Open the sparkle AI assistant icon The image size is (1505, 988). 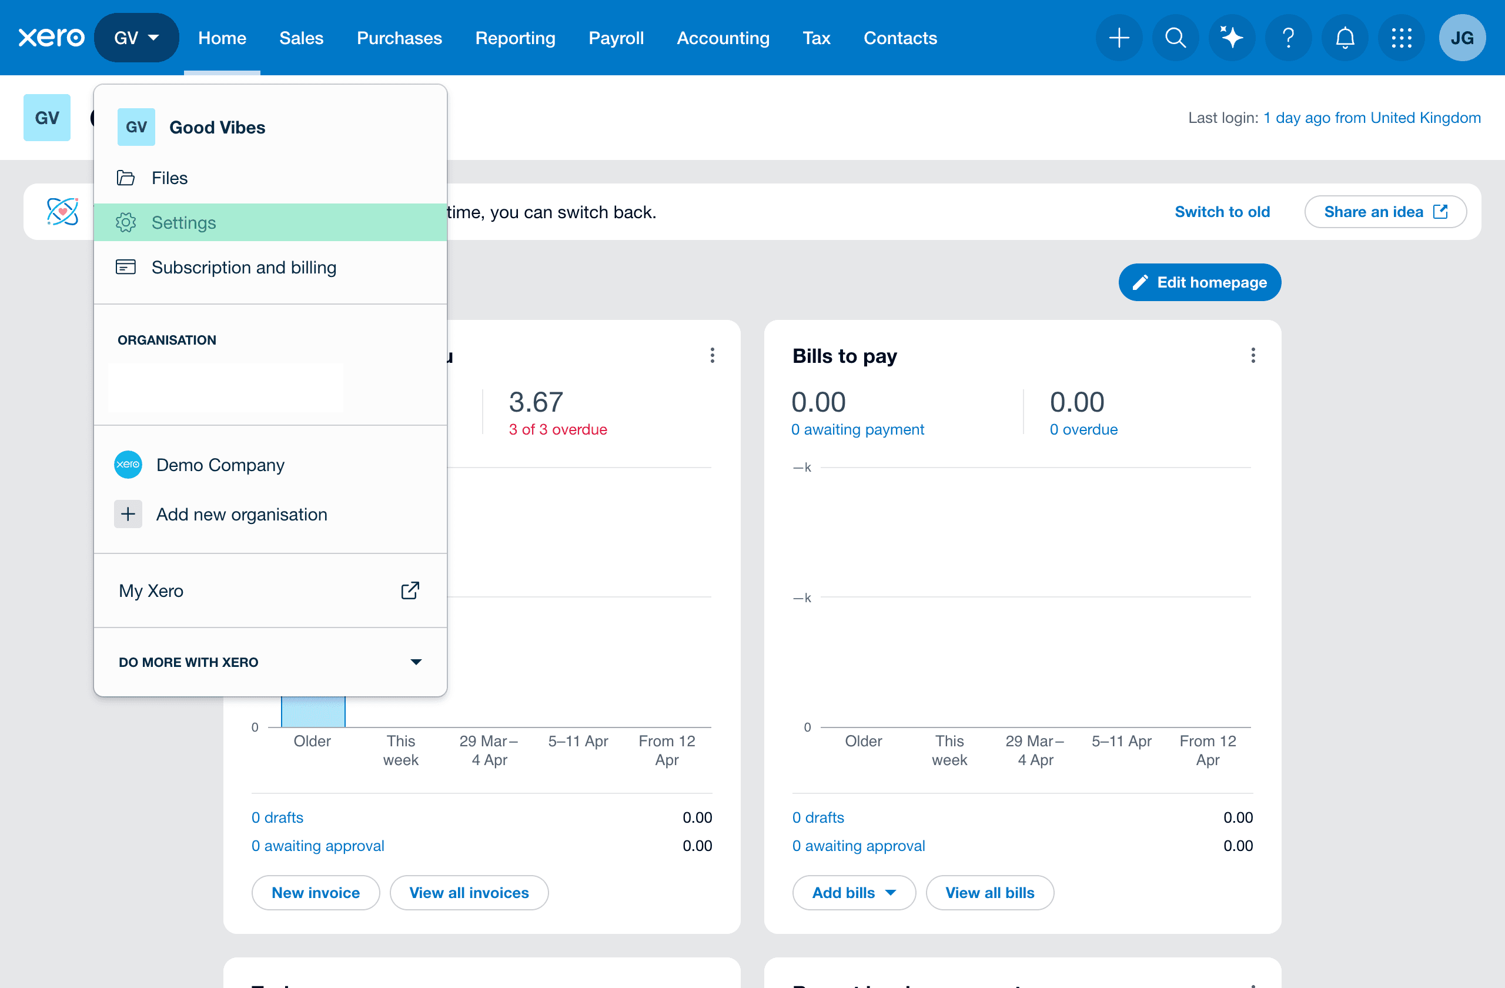point(1231,38)
